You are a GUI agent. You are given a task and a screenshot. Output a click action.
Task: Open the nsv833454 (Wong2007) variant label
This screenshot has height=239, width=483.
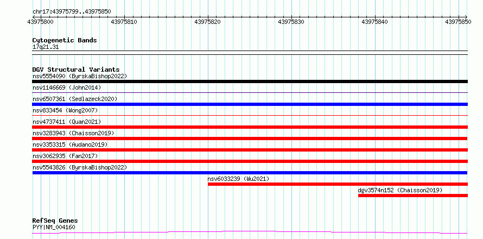pyautogui.click(x=65, y=110)
